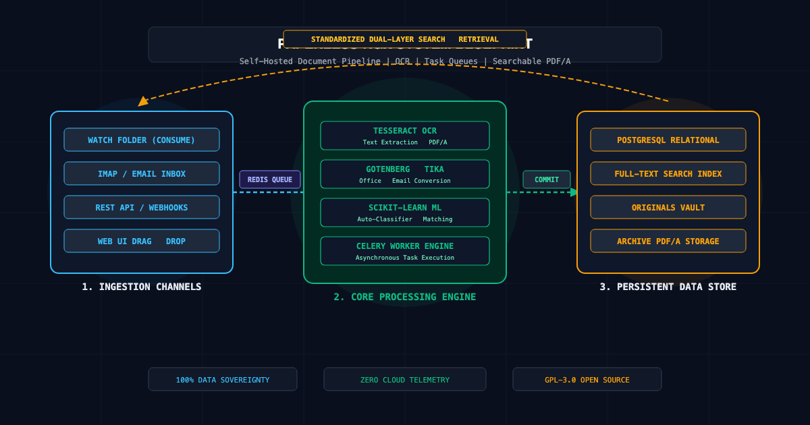
Task: Click the Watch Folder (Consume) box
Action: click(x=142, y=140)
